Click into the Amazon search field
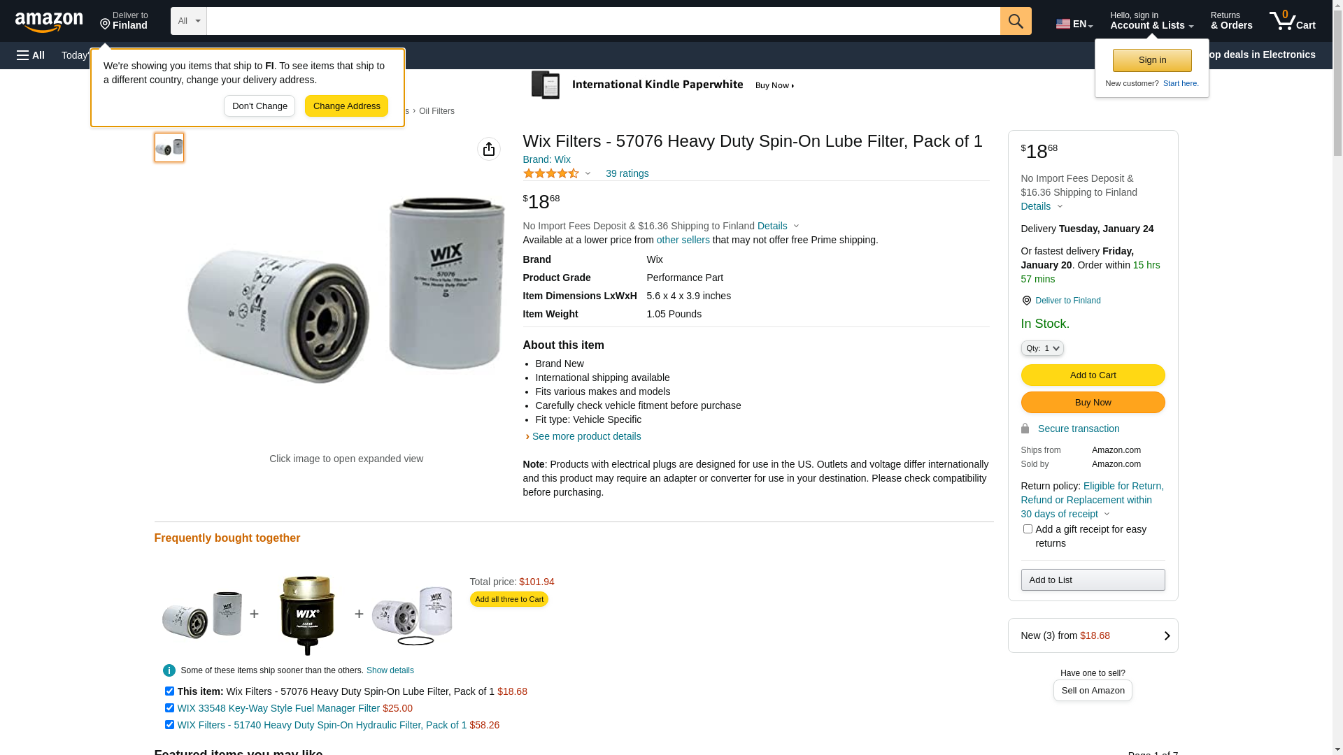 click(603, 21)
